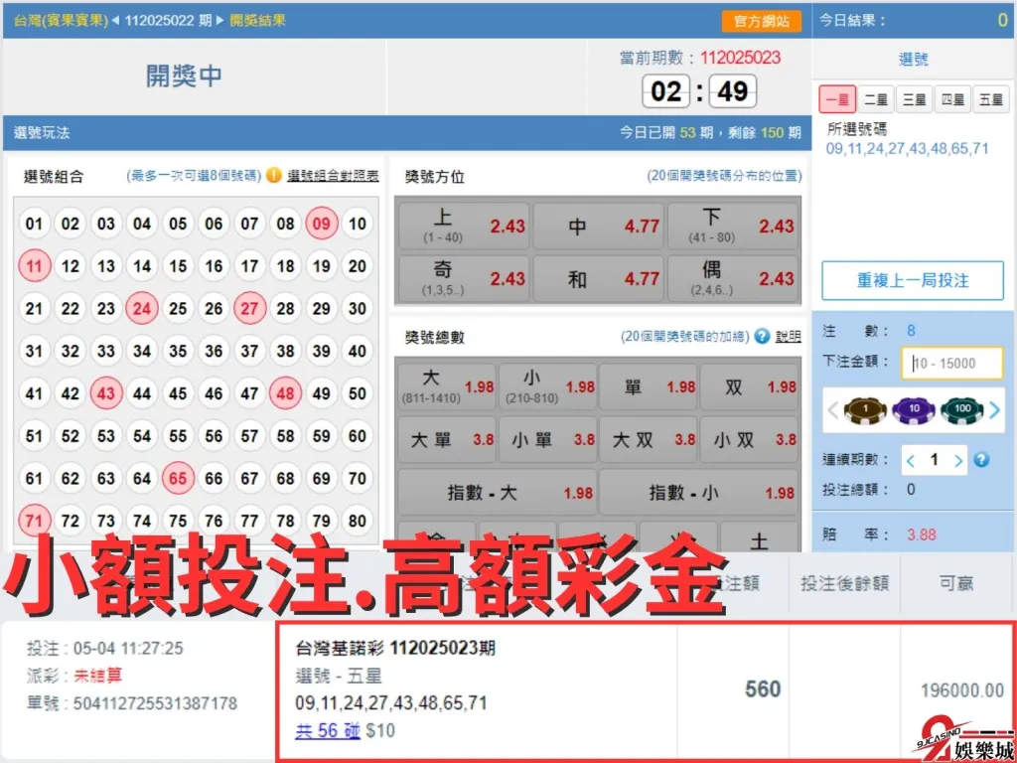Open the 官方網站 orange button
This screenshot has height=763, width=1017.
(x=761, y=21)
